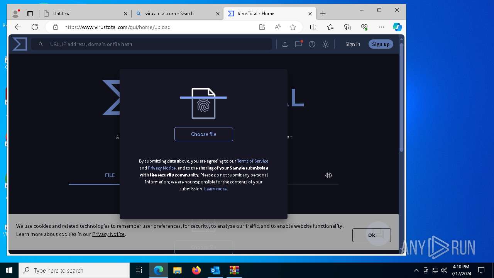Close the virus total.com - Search tab
The image size is (494, 278).
point(218,14)
